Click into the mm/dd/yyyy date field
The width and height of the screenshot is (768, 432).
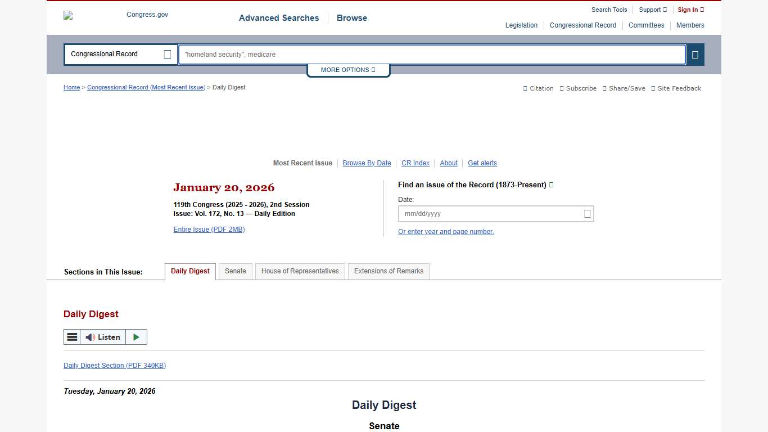click(x=489, y=214)
